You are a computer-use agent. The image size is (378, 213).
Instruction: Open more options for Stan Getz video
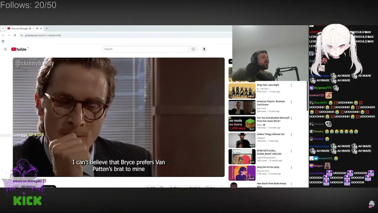[291, 151]
